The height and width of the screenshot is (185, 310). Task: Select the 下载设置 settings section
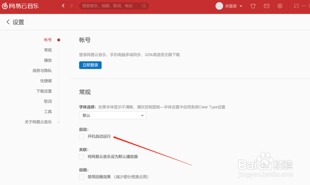(44, 91)
